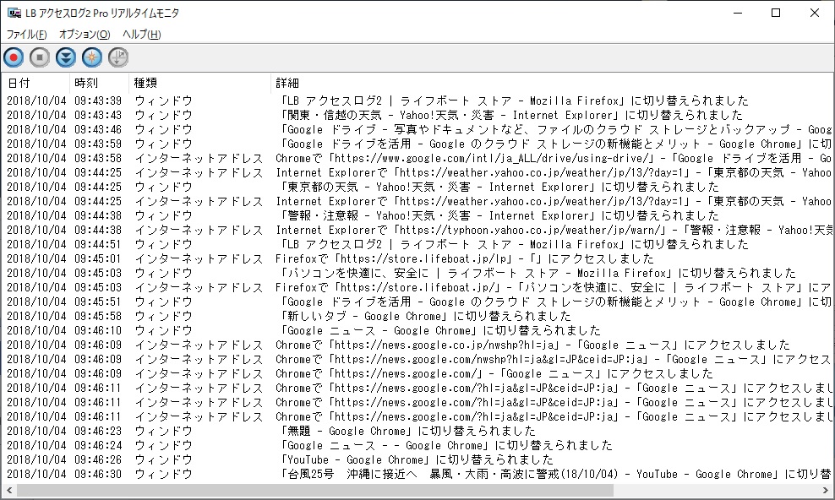The width and height of the screenshot is (835, 500).
Task: Select row with URL typhoon.yahoo.co.jp/weather/jp/warn/
Action: pyautogui.click(x=417, y=230)
